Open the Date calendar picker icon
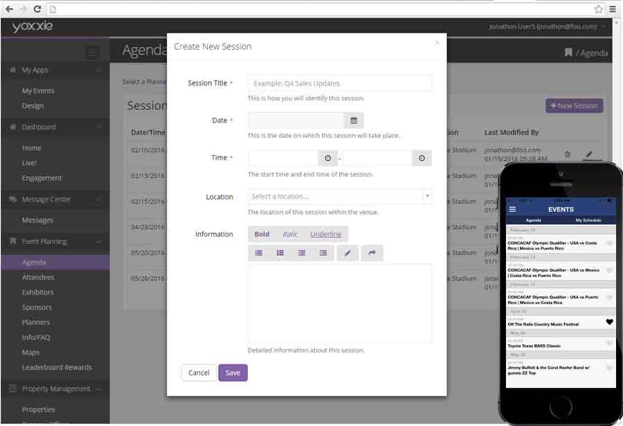 (x=353, y=121)
